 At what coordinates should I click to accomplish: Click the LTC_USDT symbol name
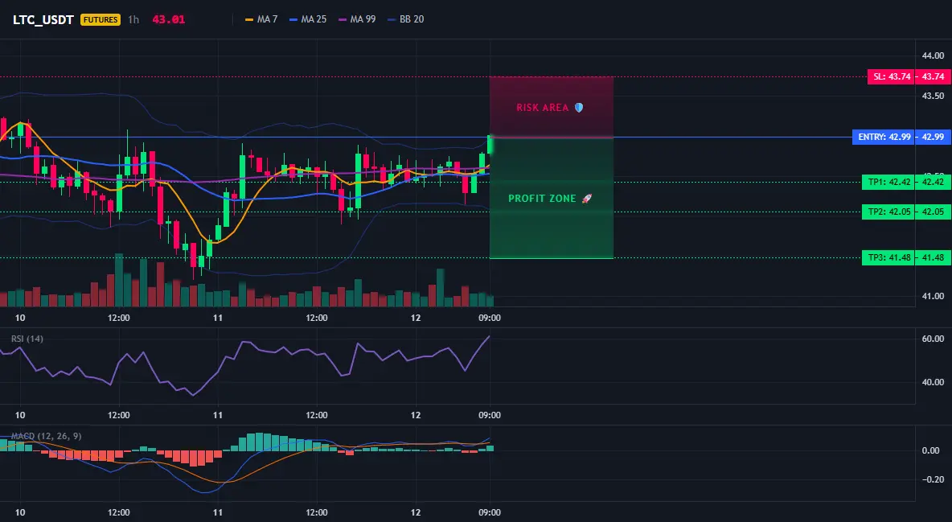tap(43, 19)
